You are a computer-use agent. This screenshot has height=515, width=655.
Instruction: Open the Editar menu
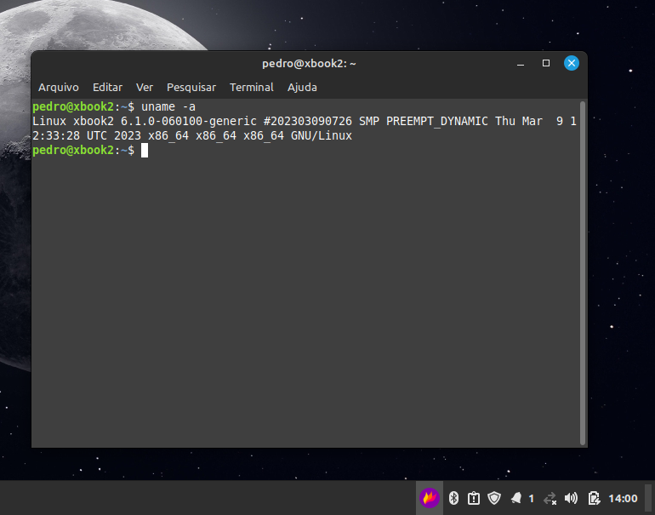point(107,88)
